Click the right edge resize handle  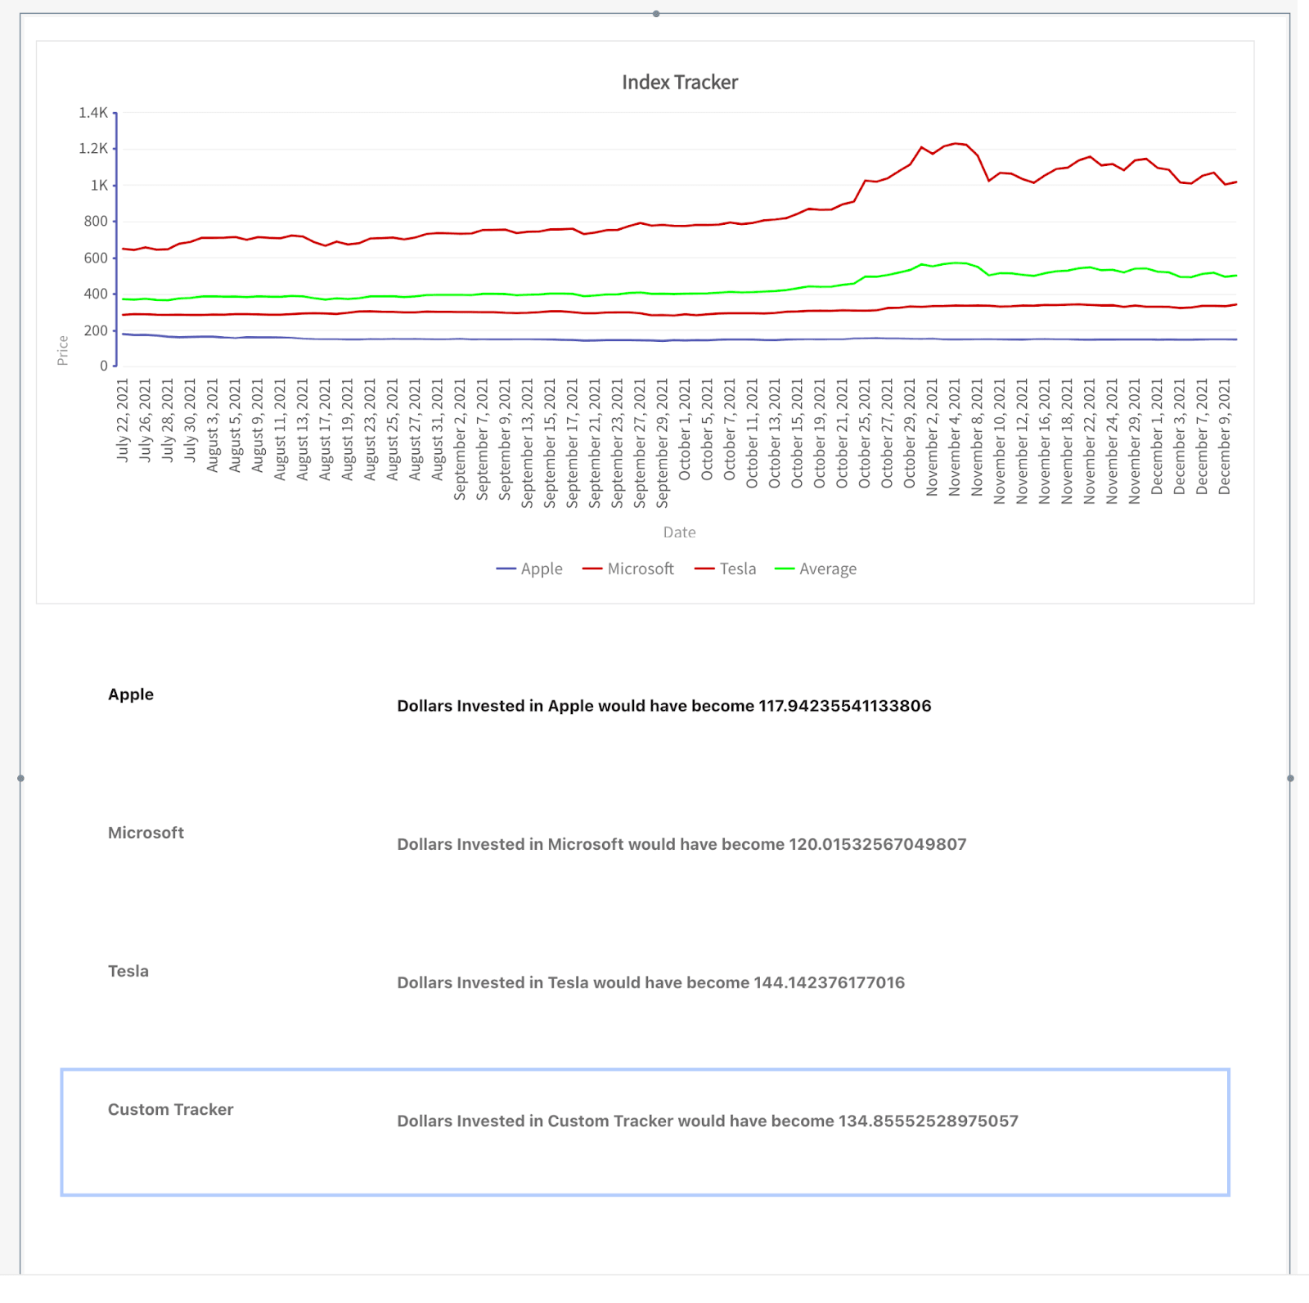(1290, 778)
